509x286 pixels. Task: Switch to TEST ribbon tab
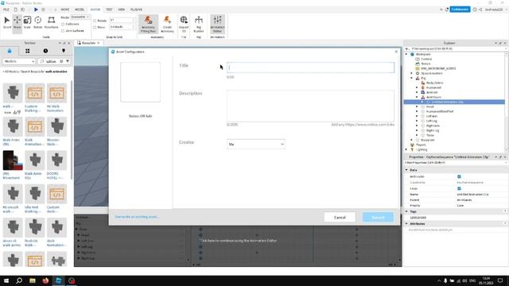pos(109,10)
